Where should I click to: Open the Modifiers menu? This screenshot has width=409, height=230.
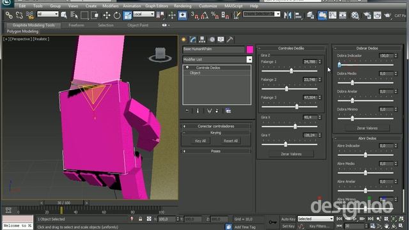[x=111, y=6]
